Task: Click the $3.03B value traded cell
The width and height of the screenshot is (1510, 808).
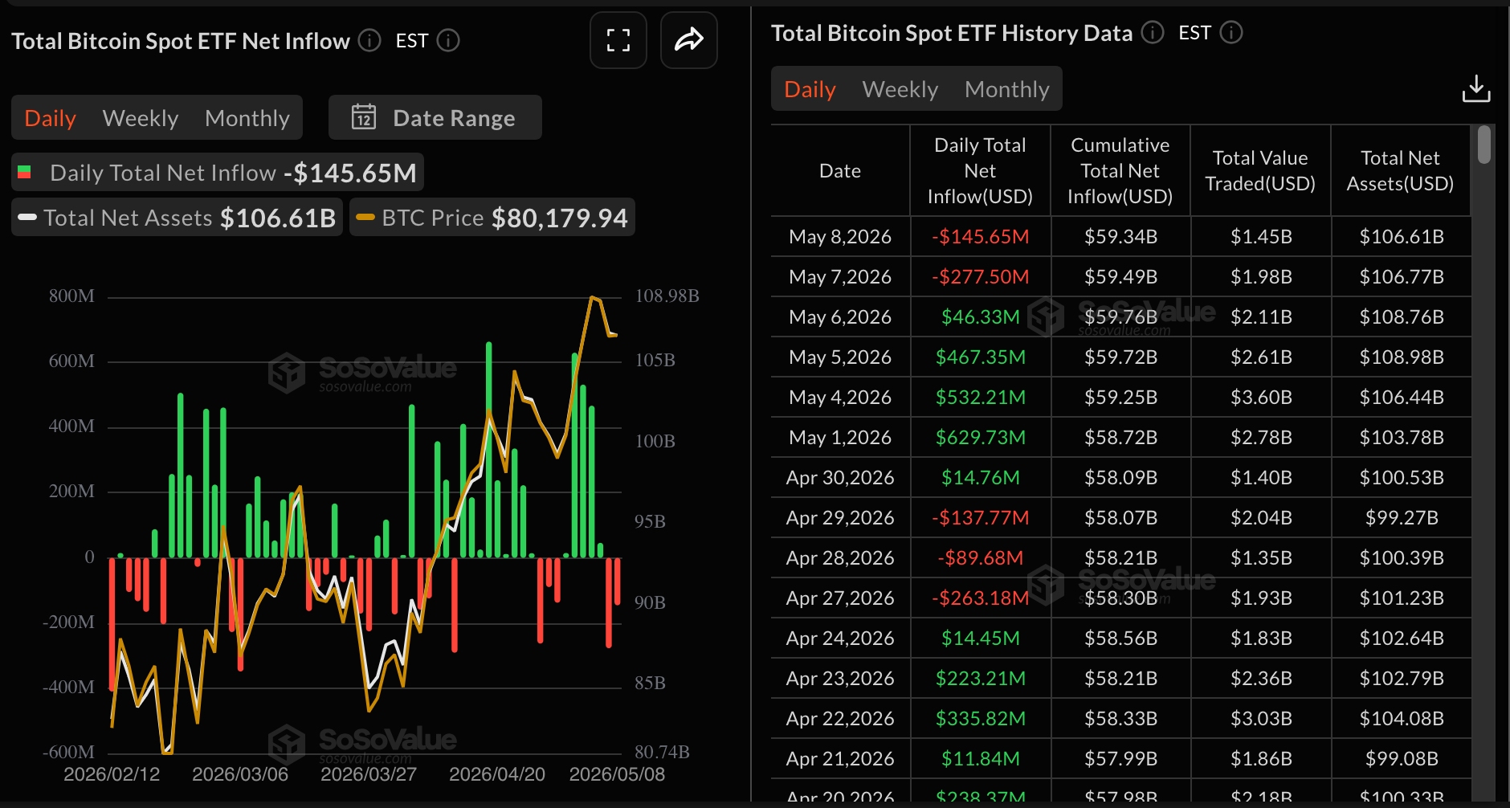Action: (1261, 718)
